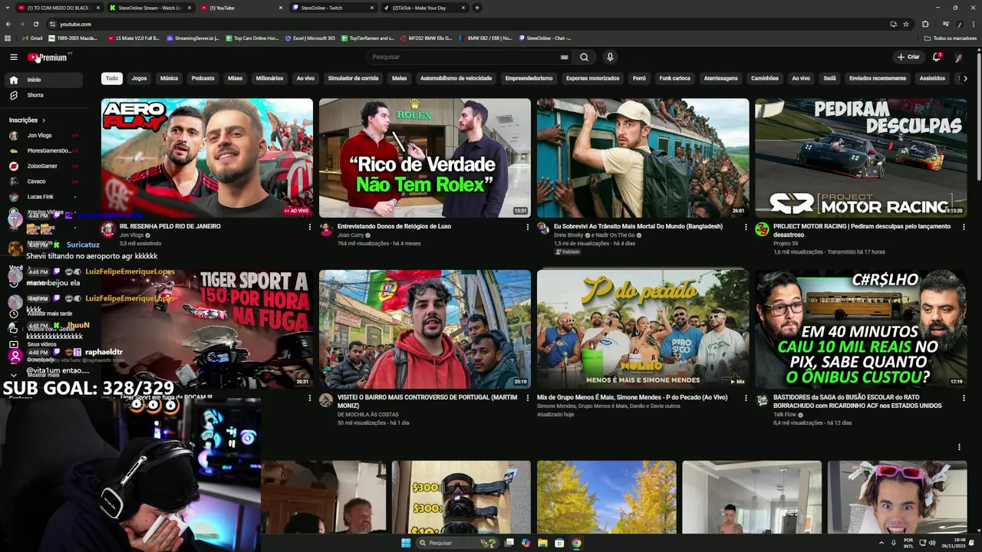The width and height of the screenshot is (982, 552).
Task: Open Todos os marcadores folder
Action: point(951,38)
